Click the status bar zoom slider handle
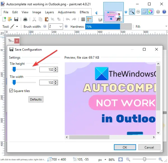168x163 pixels. (144, 159)
